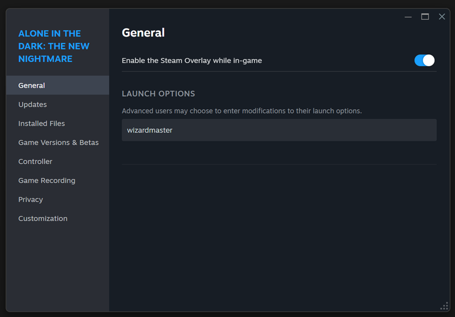
Task: Click the General page heading
Action: click(143, 33)
